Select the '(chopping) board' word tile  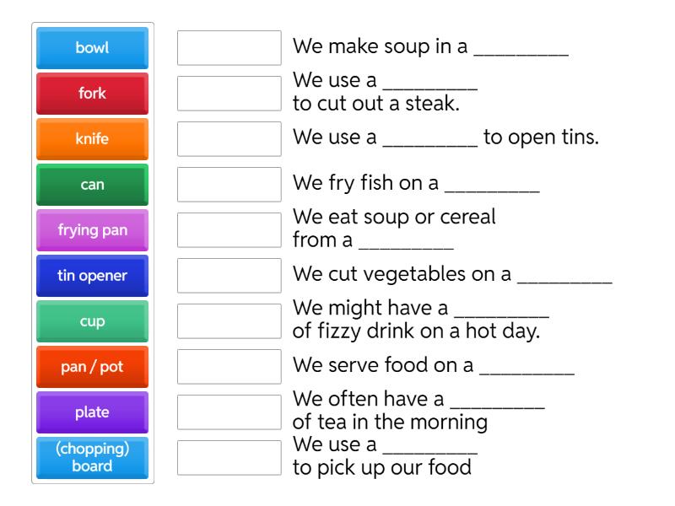(90, 457)
